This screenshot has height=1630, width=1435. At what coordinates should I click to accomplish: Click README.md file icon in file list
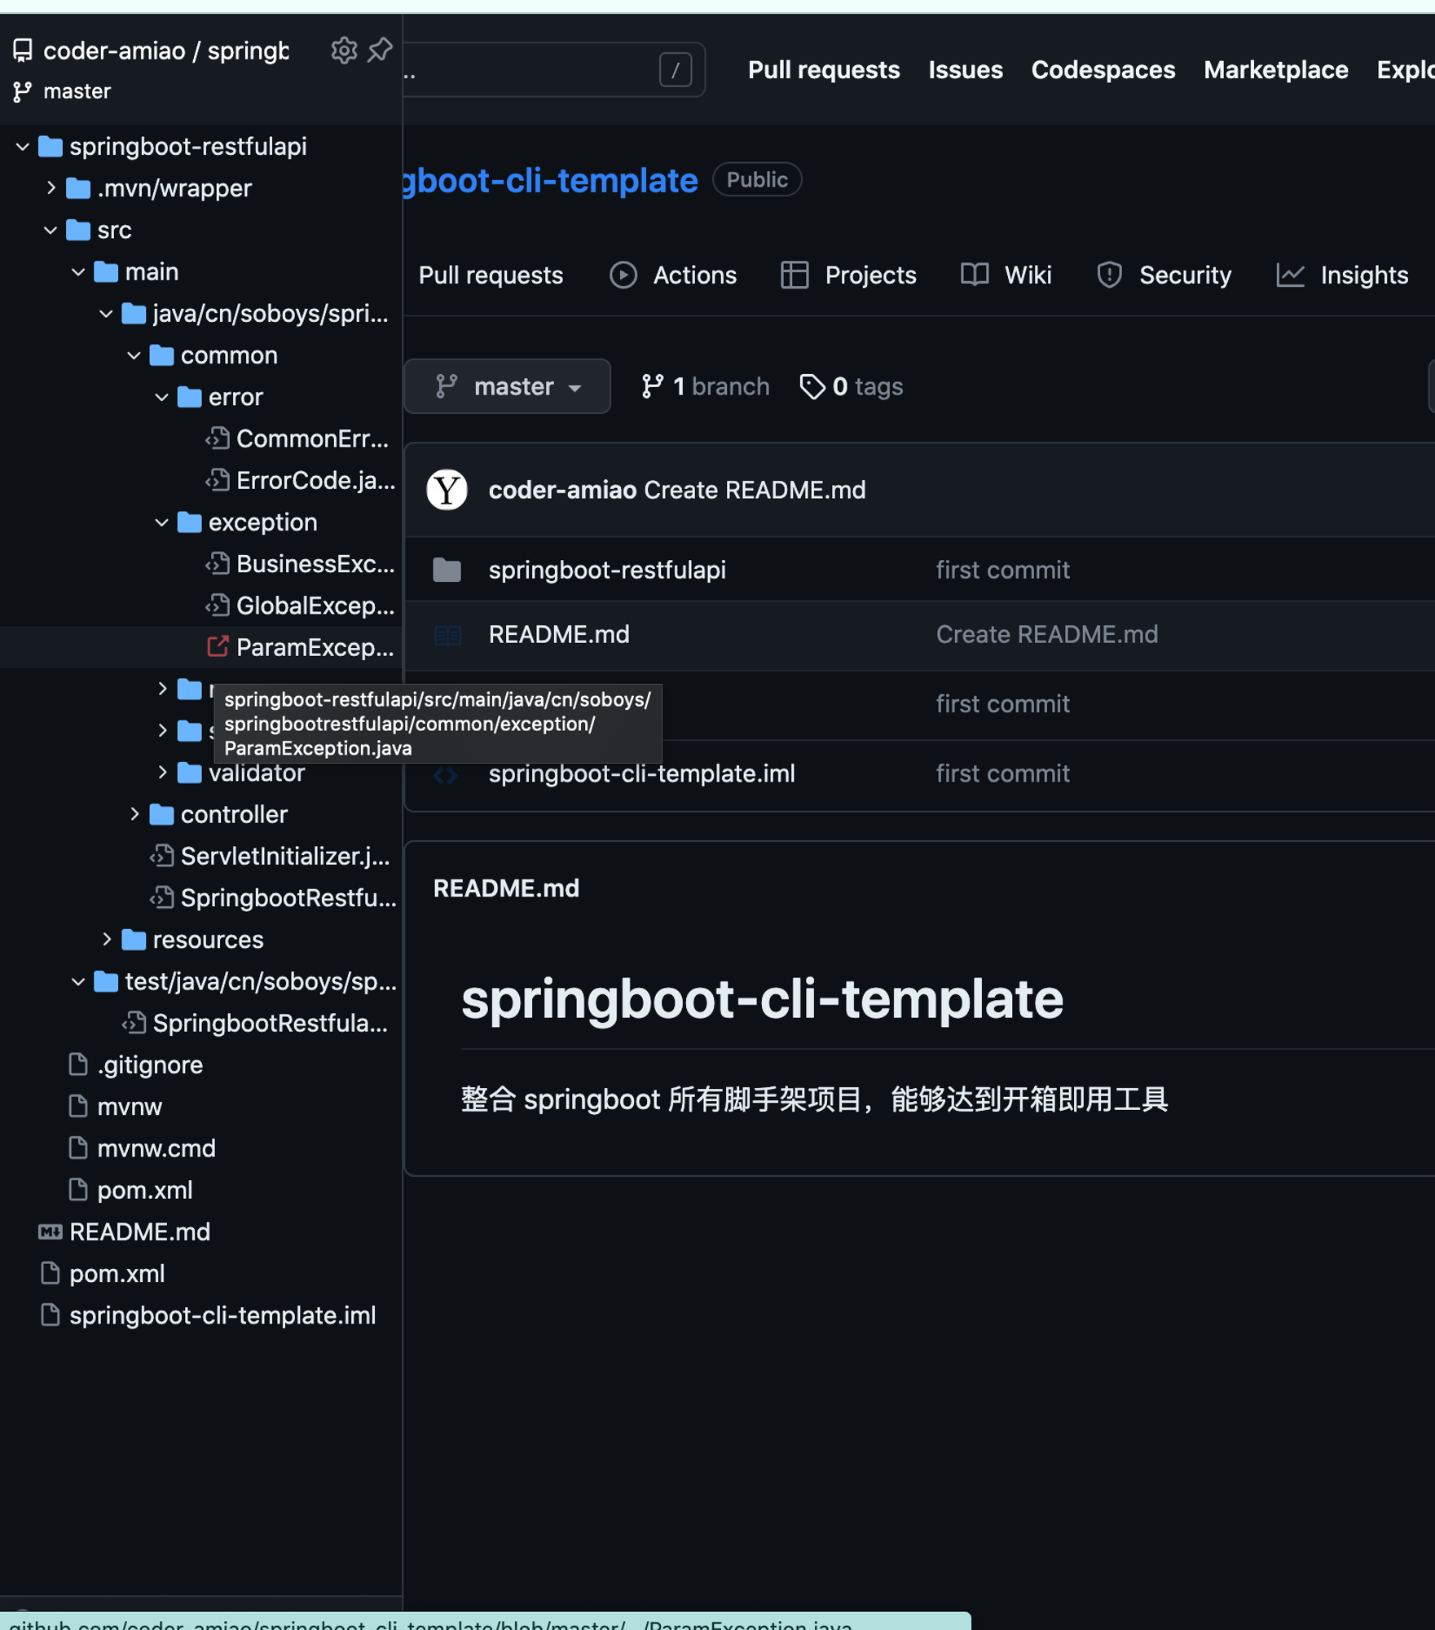click(447, 635)
